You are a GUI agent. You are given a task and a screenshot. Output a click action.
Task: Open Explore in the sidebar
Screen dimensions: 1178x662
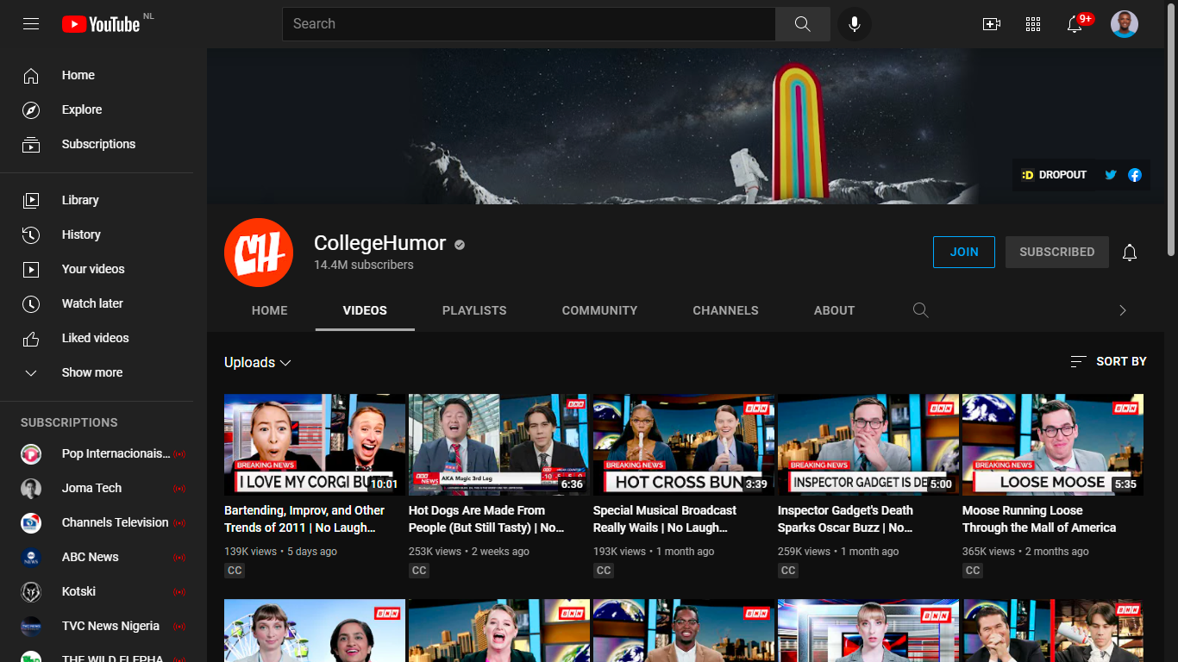point(97,109)
